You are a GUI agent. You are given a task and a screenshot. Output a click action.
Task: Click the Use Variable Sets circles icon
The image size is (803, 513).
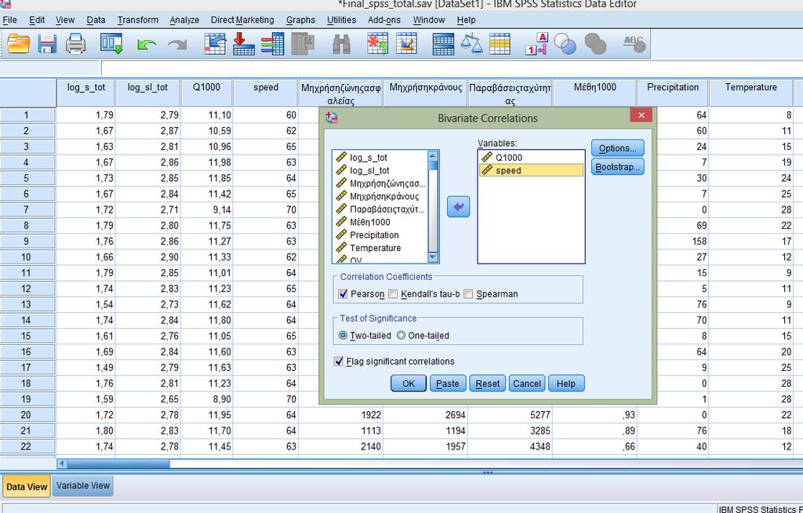point(565,44)
